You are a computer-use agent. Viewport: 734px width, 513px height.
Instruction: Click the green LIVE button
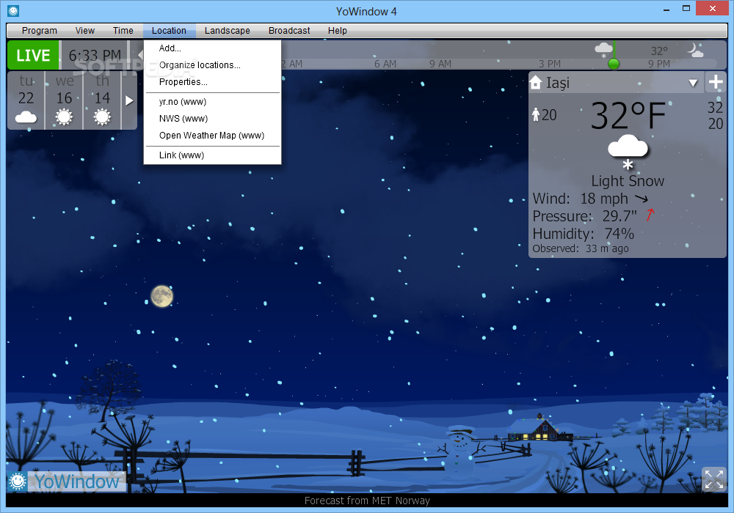coord(33,55)
